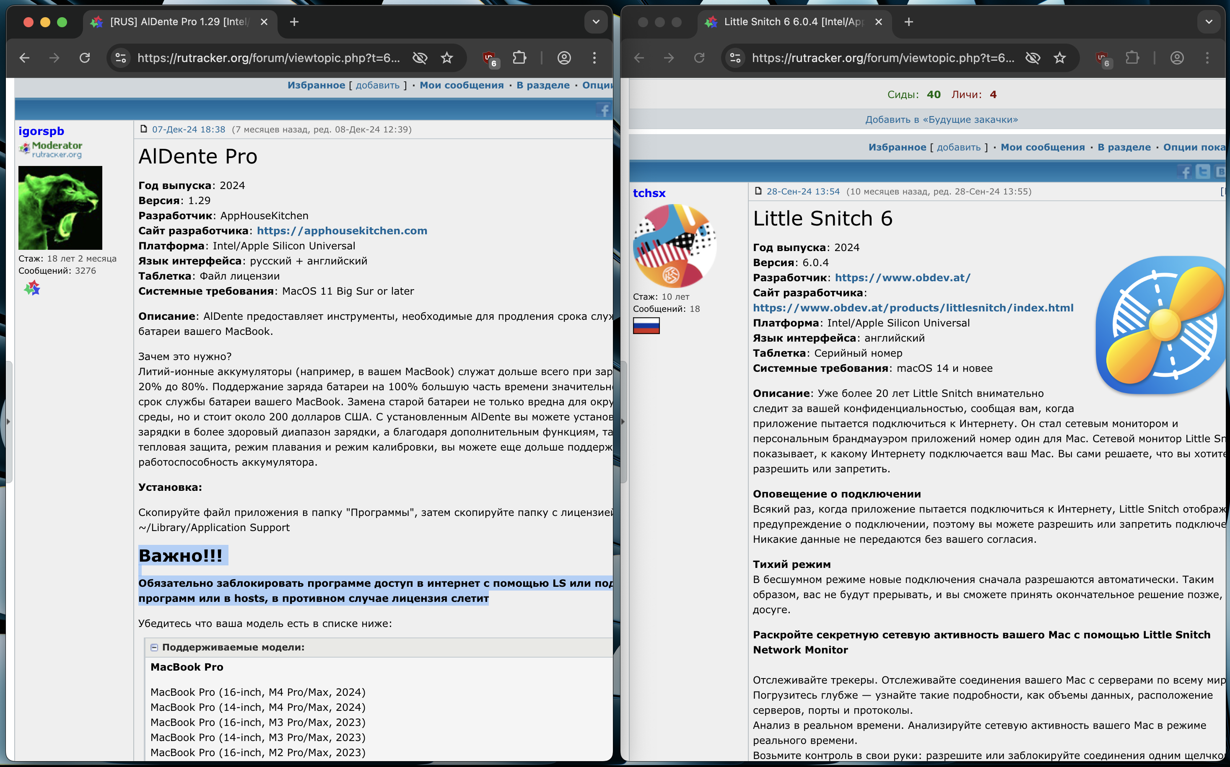The image size is (1230, 767).
Task: Go back in the Little Snitch window
Action: [x=639, y=58]
